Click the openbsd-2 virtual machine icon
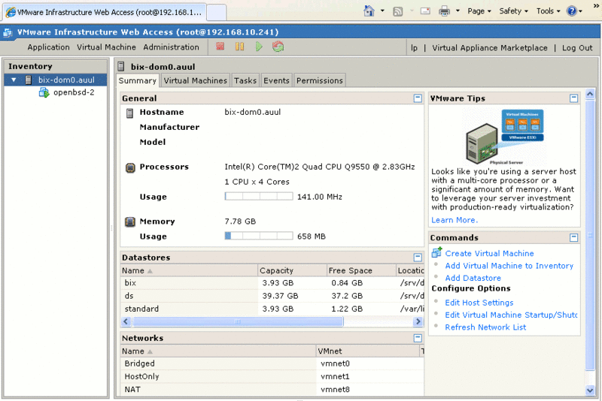The image size is (602, 401). [44, 92]
